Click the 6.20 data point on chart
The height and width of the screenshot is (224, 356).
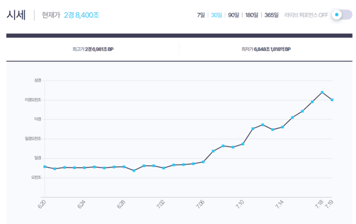pyautogui.click(x=44, y=167)
